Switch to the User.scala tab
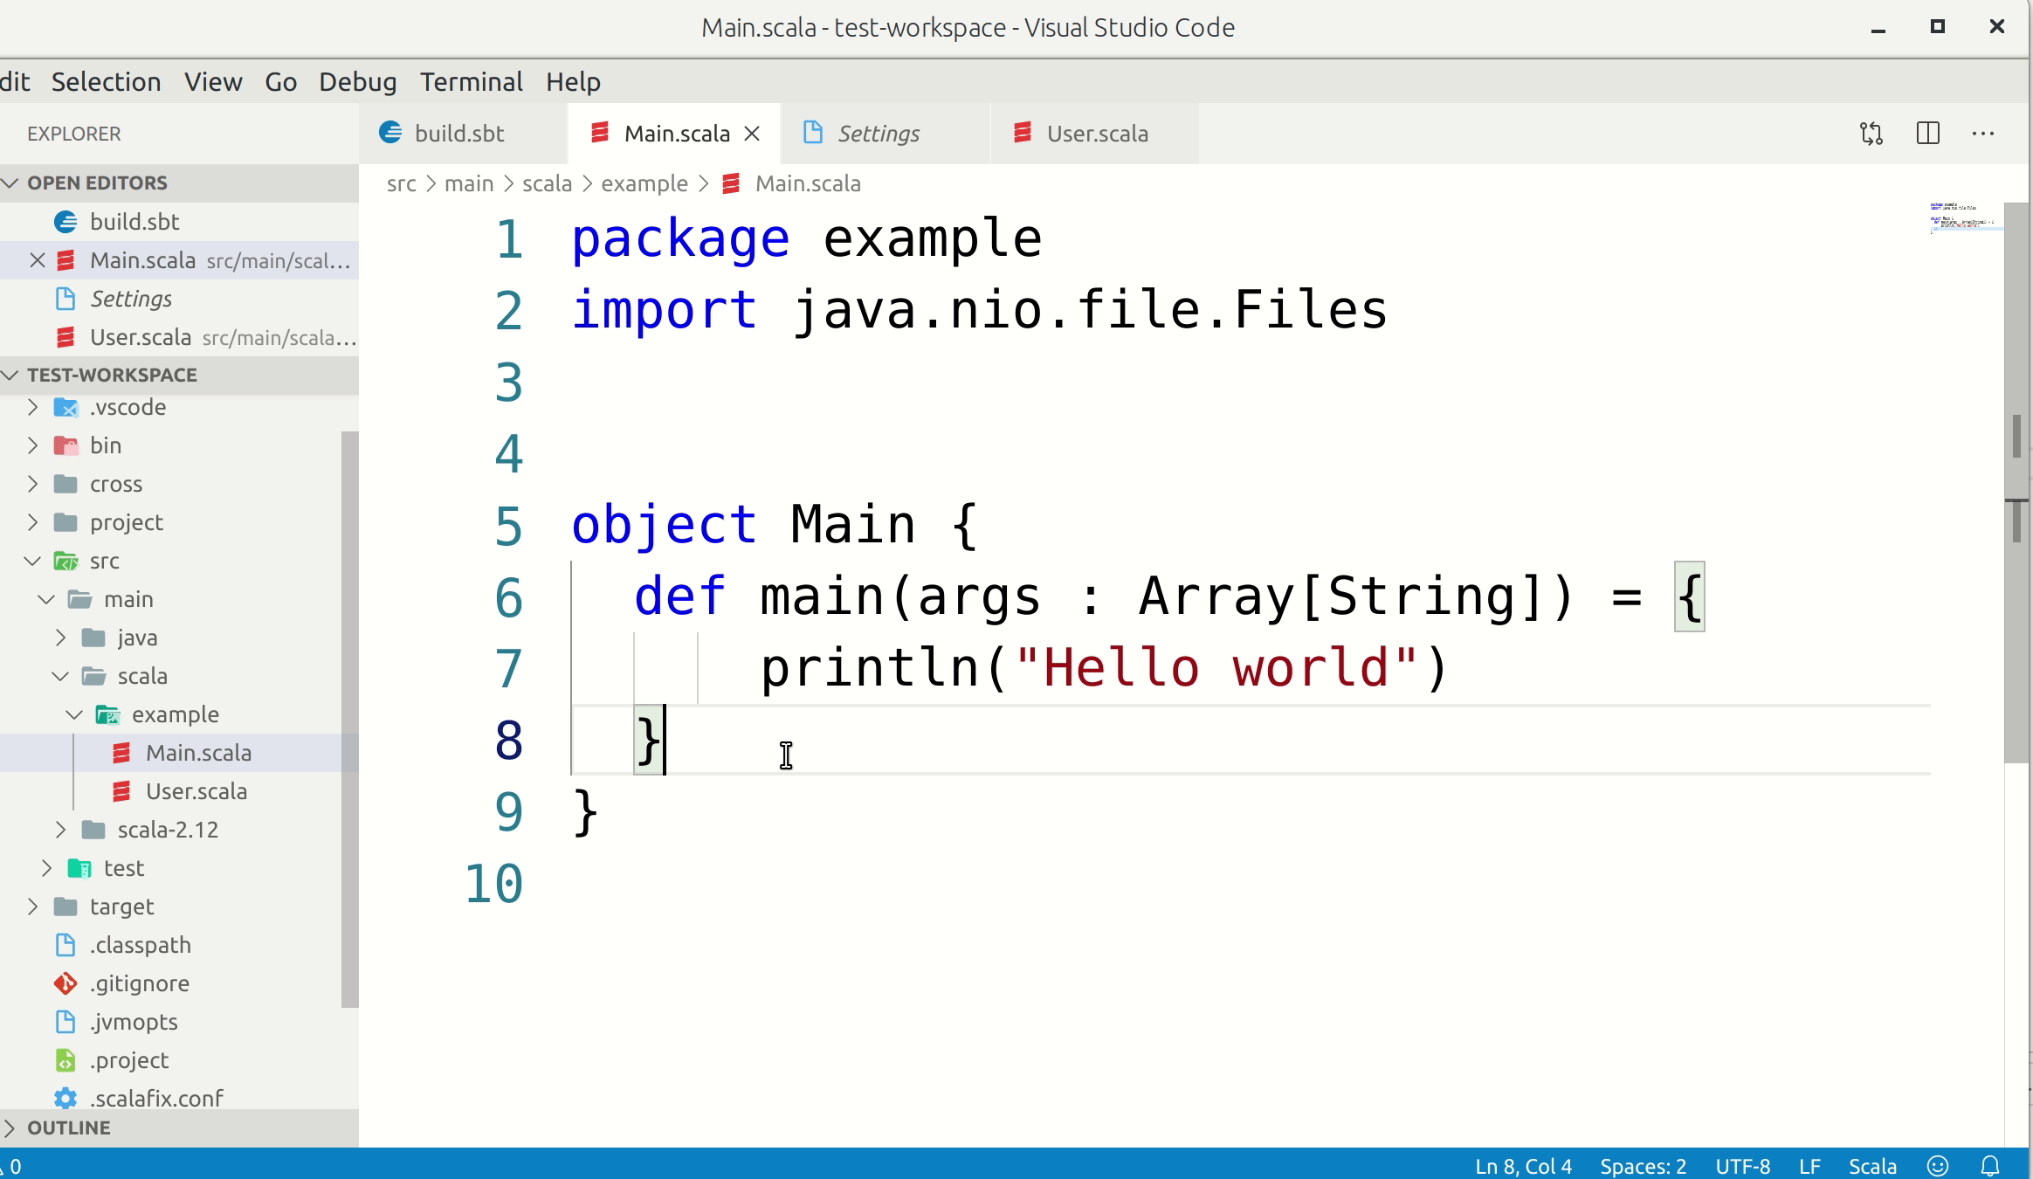 point(1096,134)
